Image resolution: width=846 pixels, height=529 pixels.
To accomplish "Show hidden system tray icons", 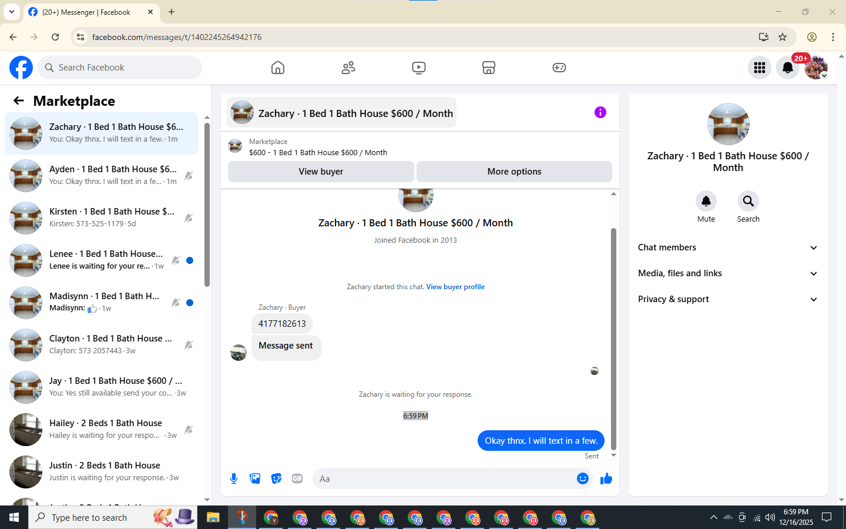I will (x=713, y=517).
